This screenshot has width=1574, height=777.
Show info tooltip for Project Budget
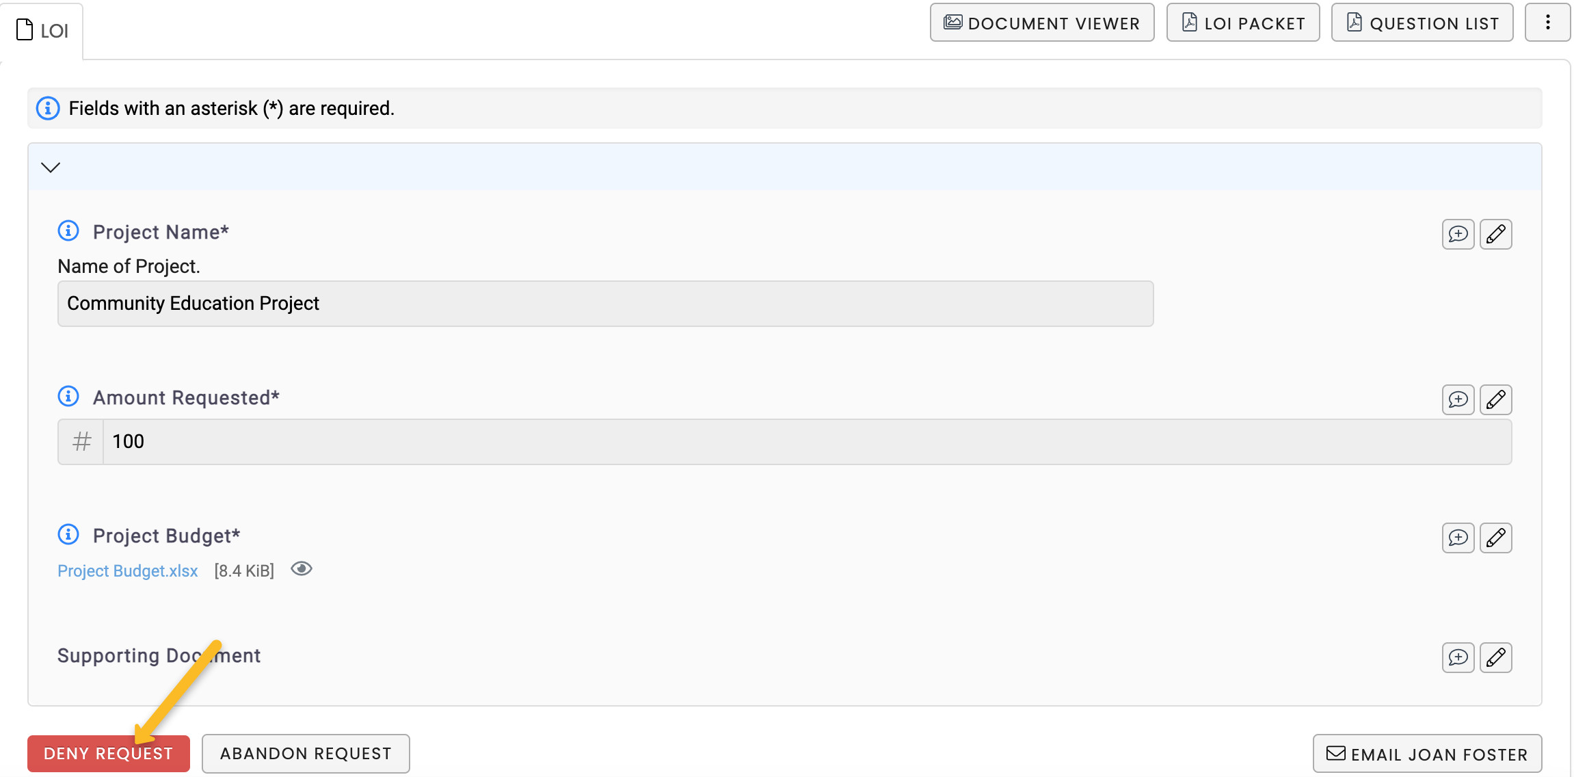(x=68, y=535)
